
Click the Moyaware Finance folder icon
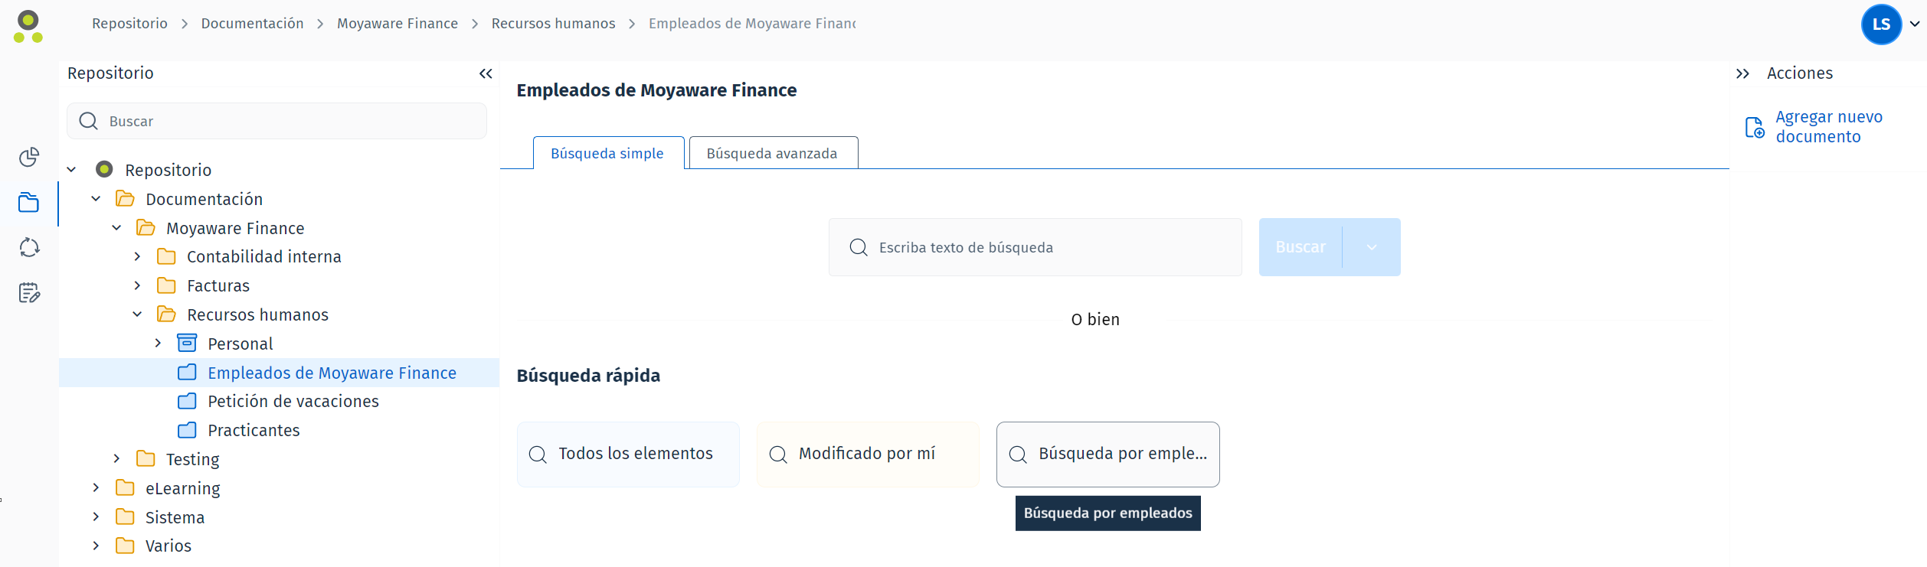coord(146,228)
